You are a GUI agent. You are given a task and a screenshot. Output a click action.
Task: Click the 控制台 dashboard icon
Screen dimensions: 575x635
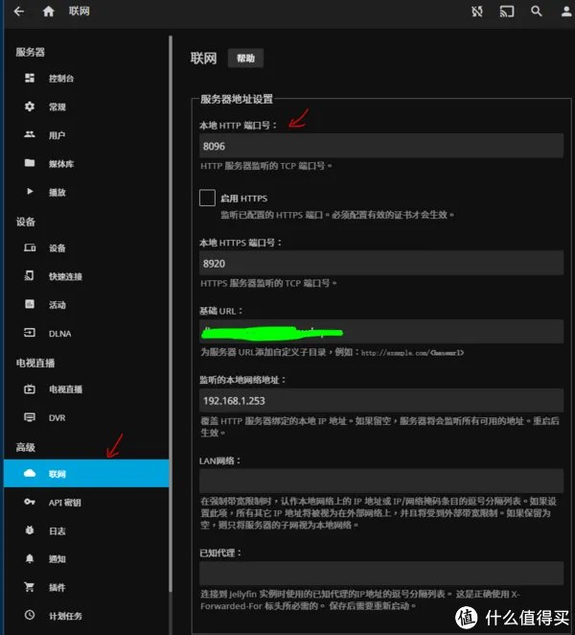point(30,78)
